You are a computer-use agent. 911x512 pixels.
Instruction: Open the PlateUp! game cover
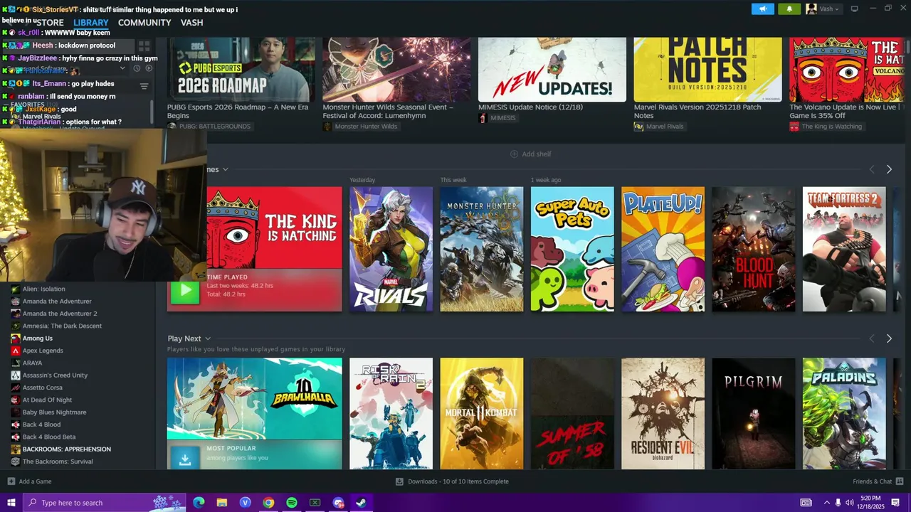(663, 249)
